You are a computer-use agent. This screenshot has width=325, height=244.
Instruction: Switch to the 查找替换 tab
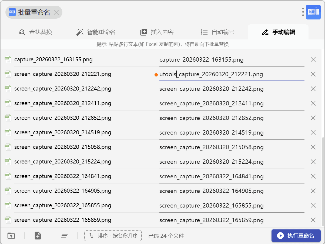35,32
